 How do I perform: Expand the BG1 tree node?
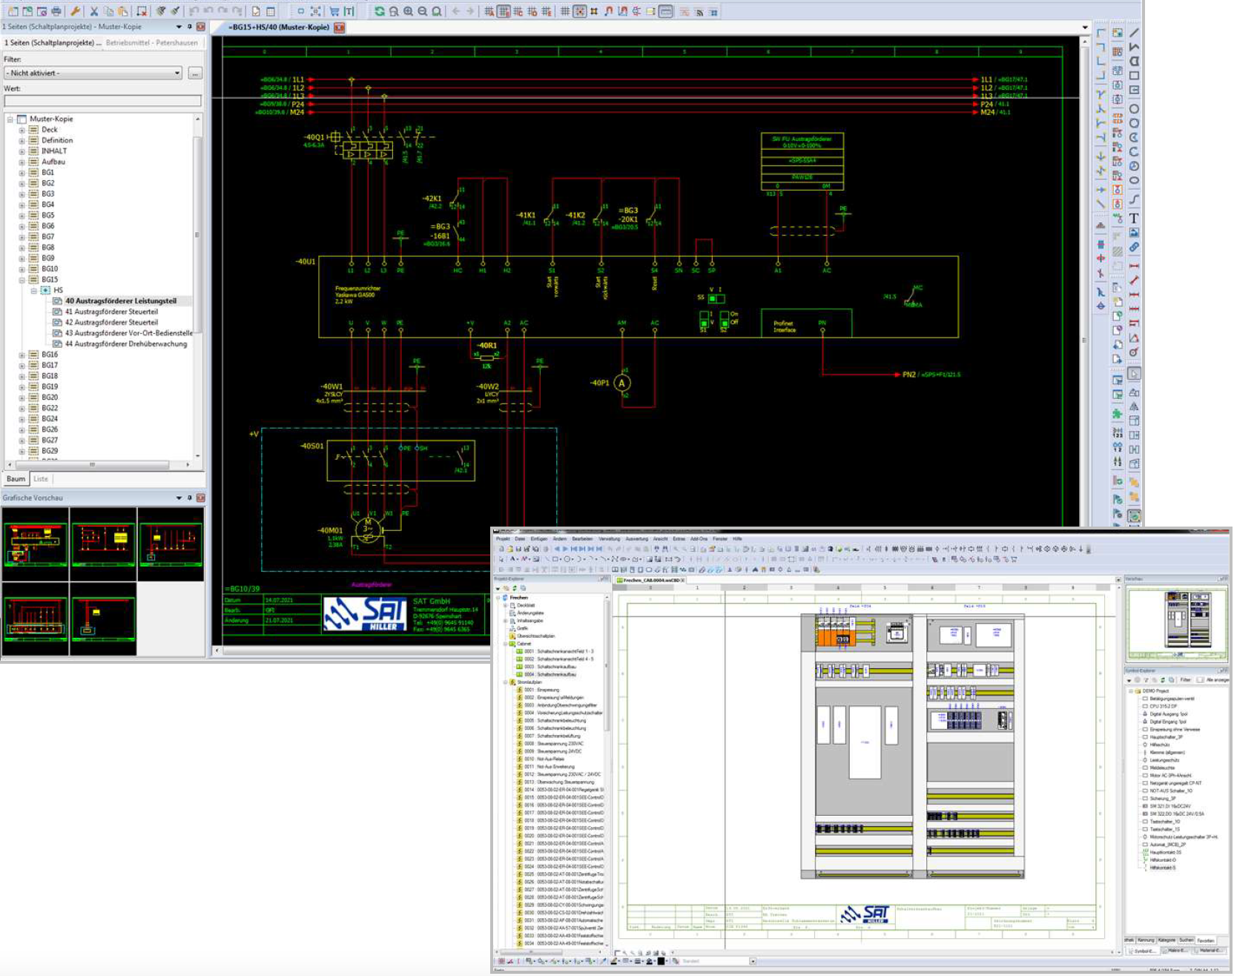pyautogui.click(x=22, y=173)
